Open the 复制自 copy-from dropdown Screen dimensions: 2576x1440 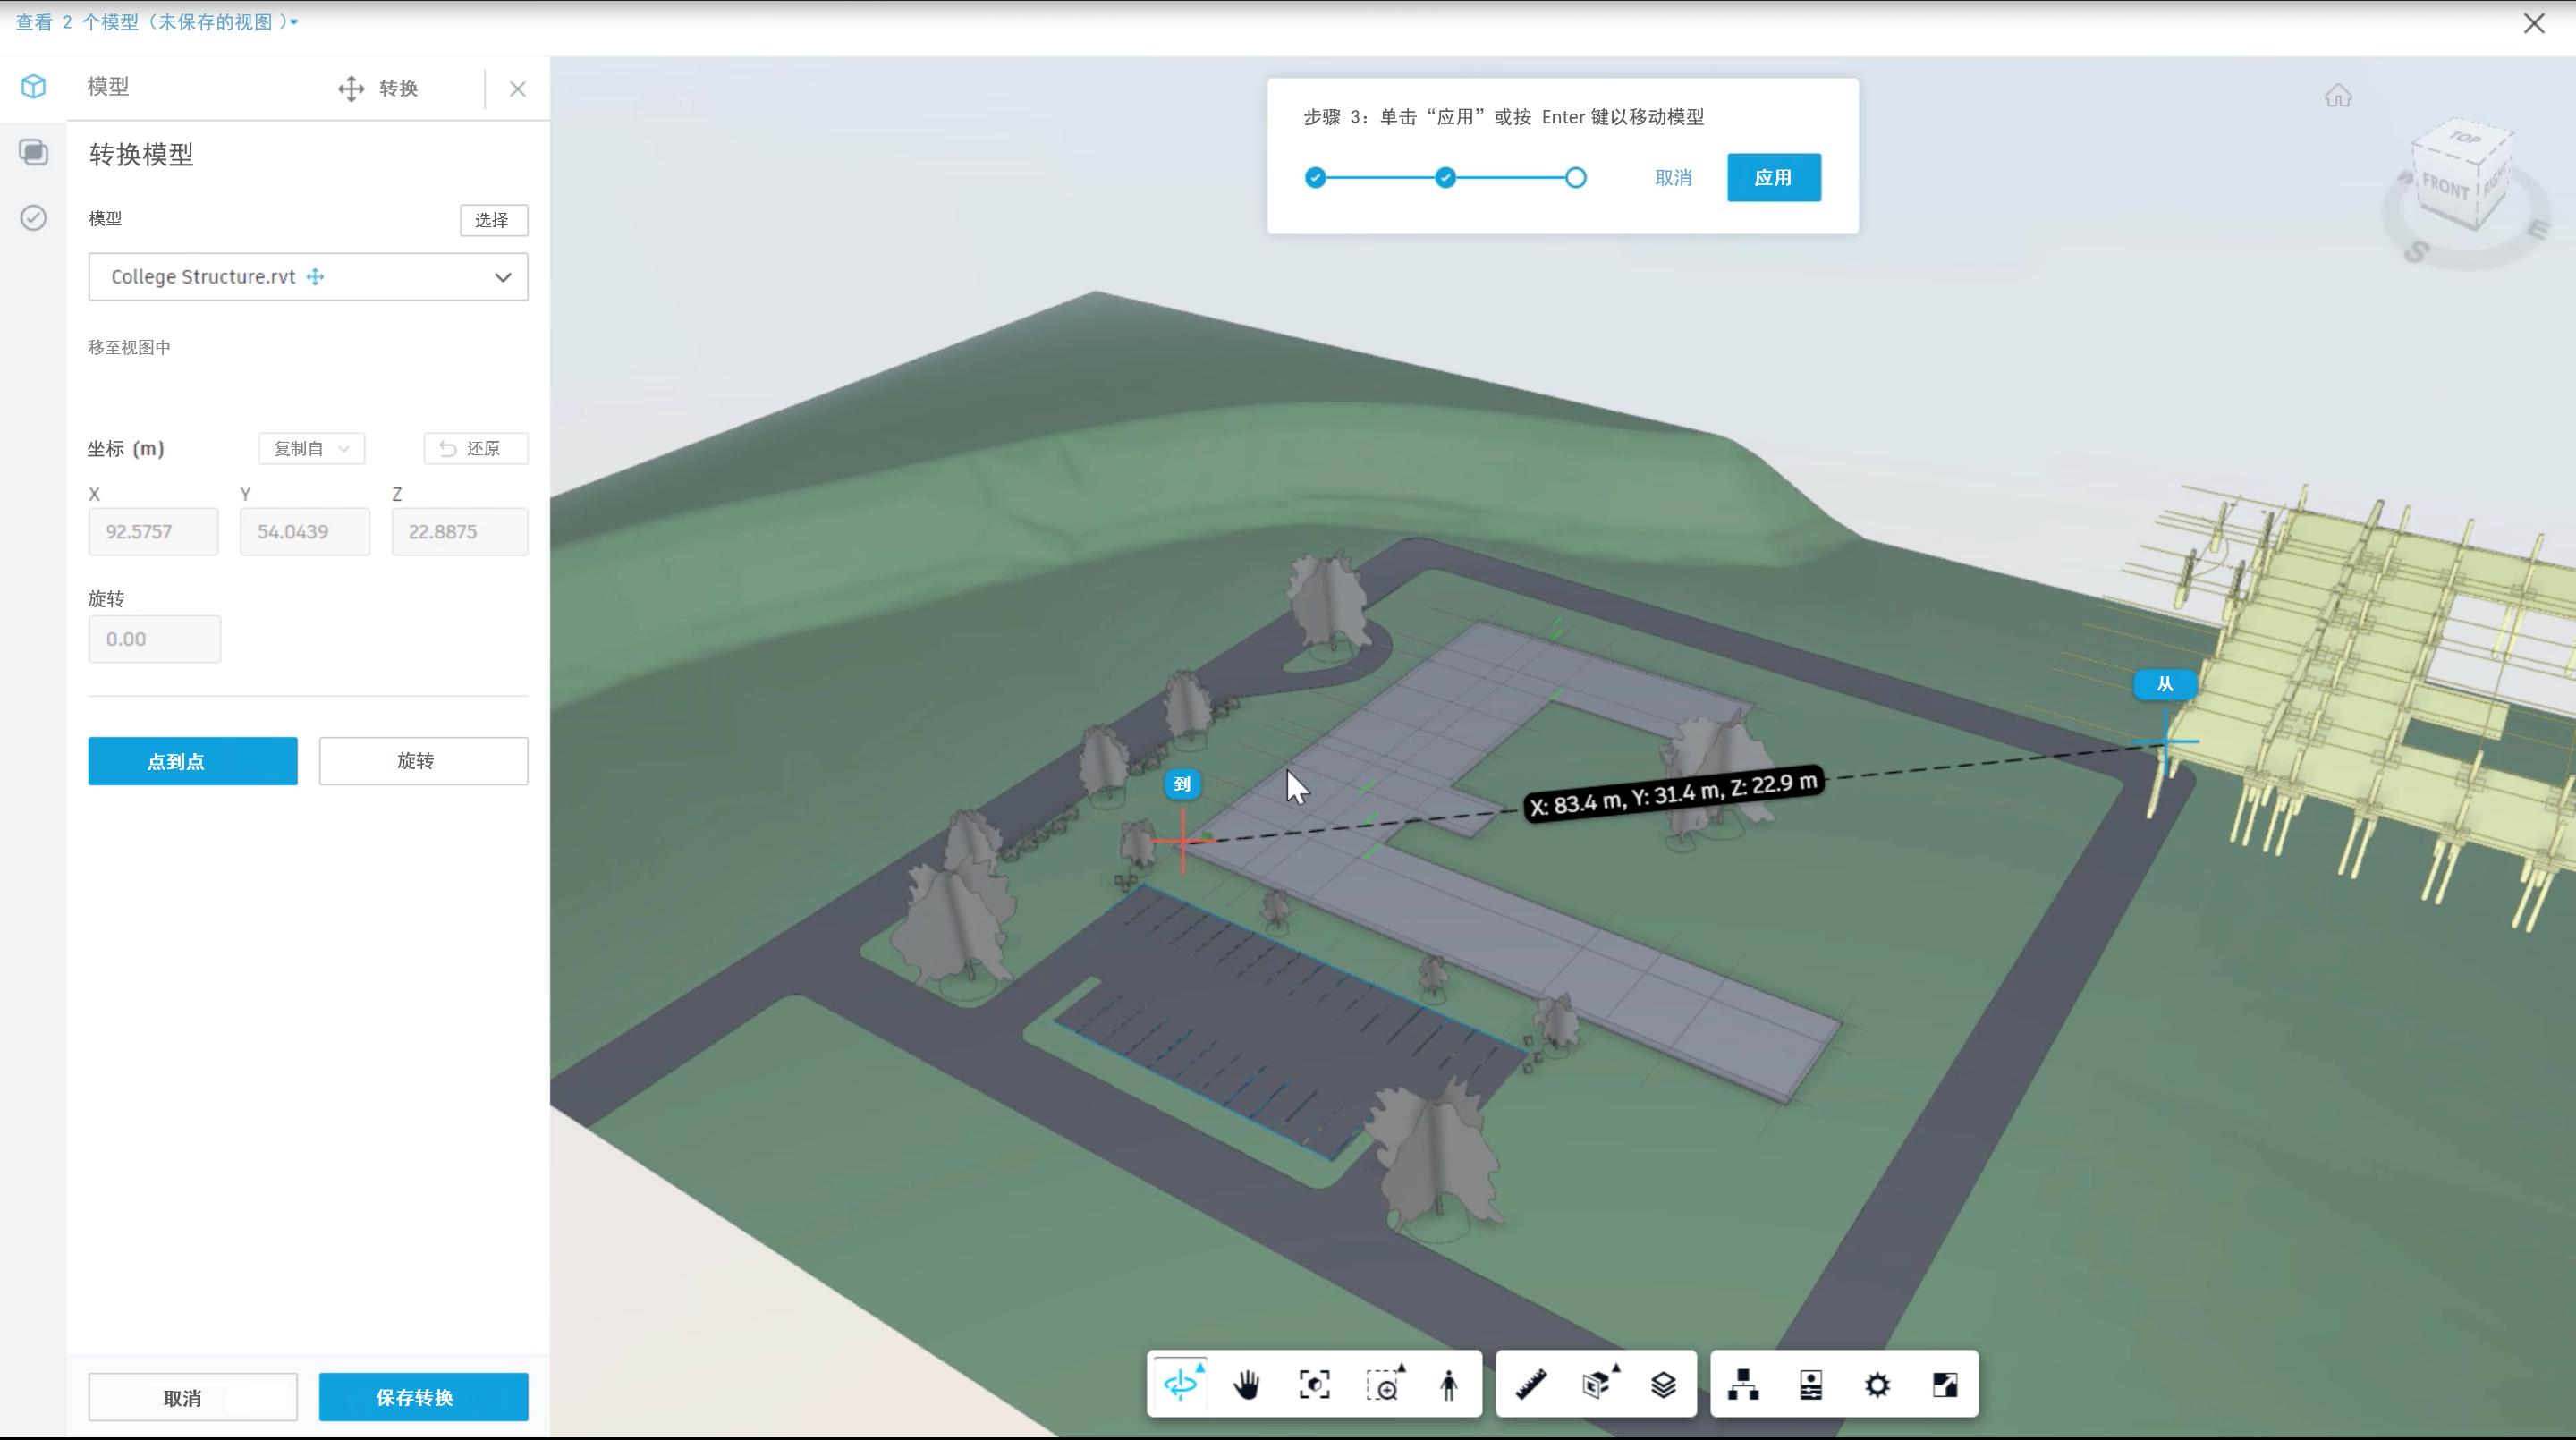click(311, 448)
